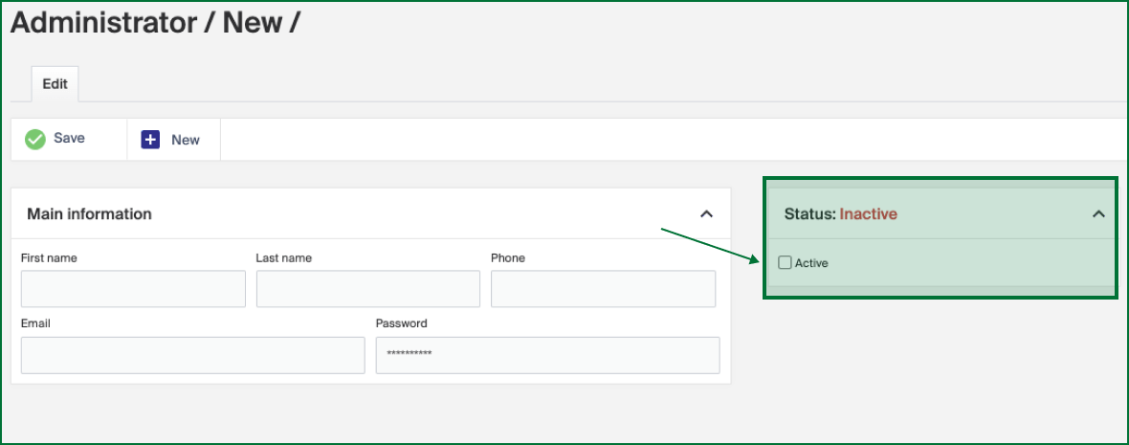This screenshot has width=1129, height=445.
Task: Enable the Active checkbox
Action: click(786, 262)
